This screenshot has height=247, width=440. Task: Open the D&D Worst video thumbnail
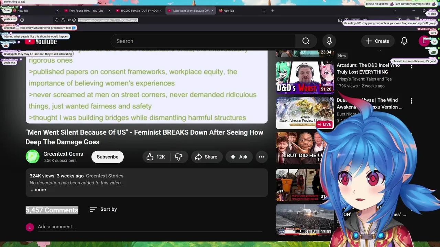point(305,78)
